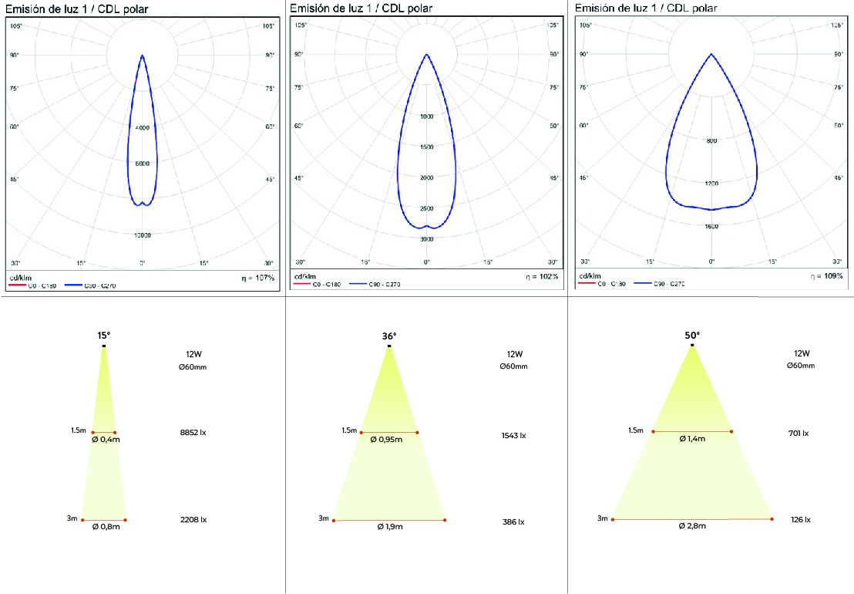Click the 701 lx illuminance value
The height and width of the screenshot is (594, 854).
pos(798,434)
